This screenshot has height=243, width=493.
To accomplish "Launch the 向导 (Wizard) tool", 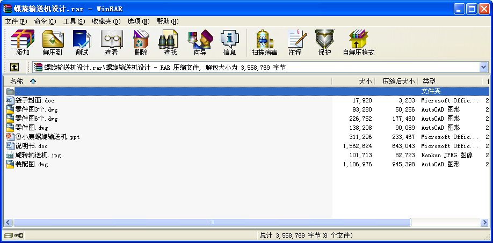I will point(200,42).
